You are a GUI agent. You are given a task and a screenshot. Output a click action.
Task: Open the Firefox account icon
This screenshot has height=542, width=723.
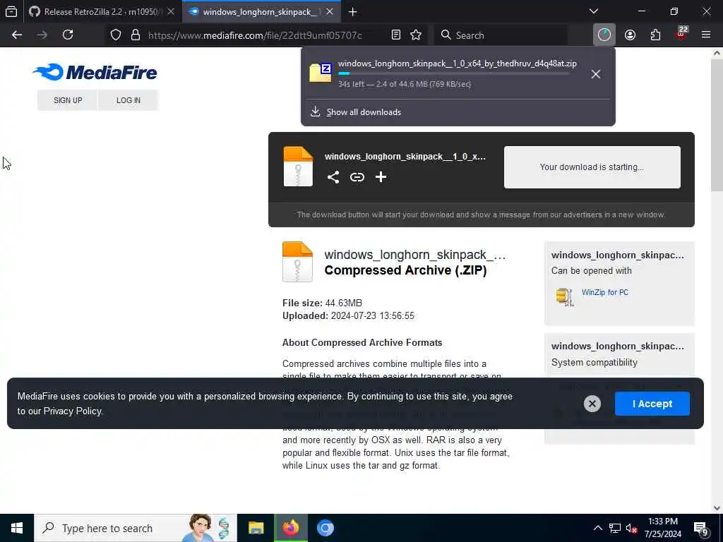tap(630, 35)
